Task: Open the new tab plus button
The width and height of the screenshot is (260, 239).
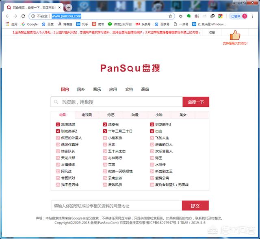Action: point(69,7)
